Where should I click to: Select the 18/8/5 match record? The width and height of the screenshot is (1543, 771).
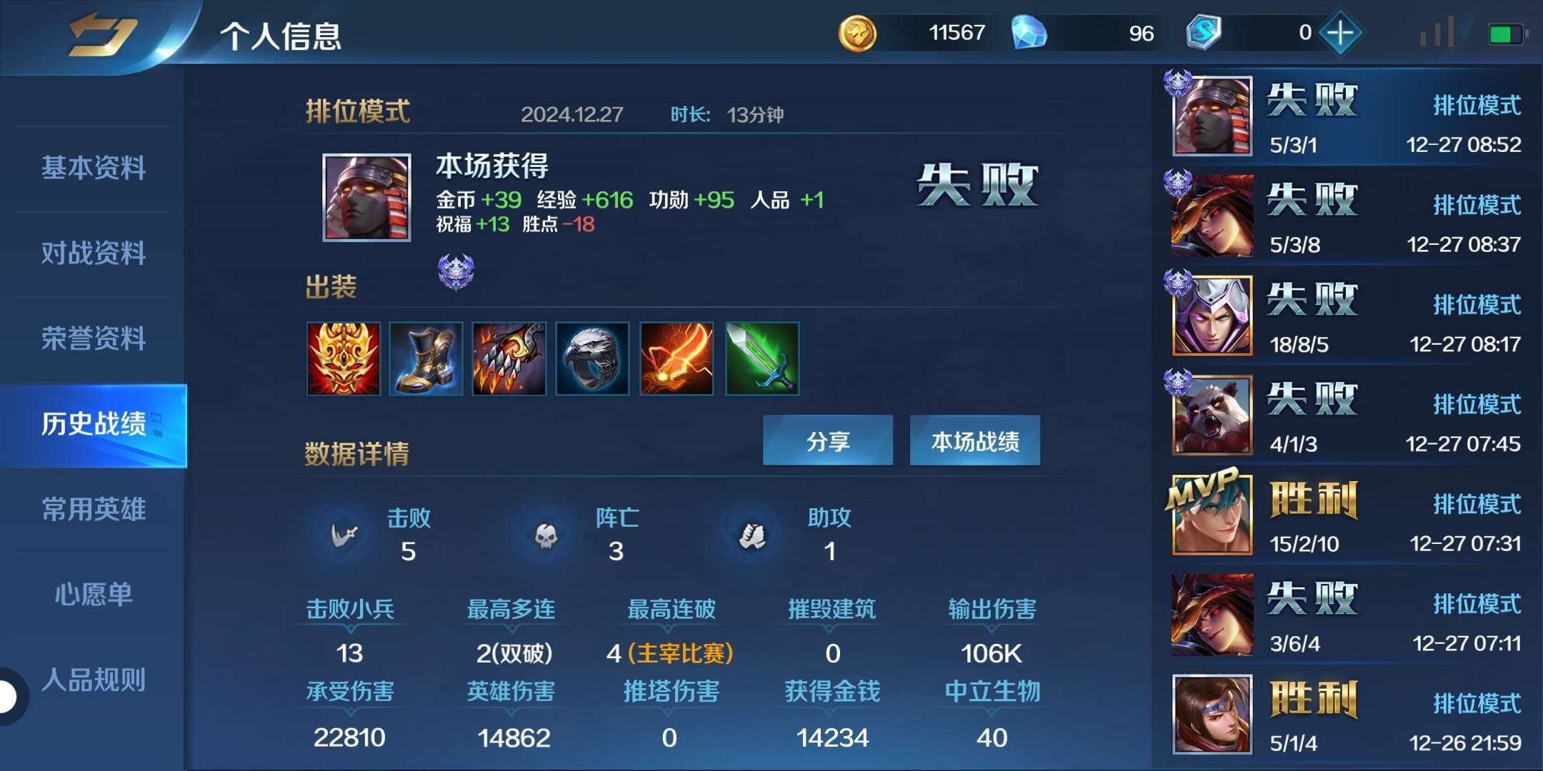[x=1346, y=316]
